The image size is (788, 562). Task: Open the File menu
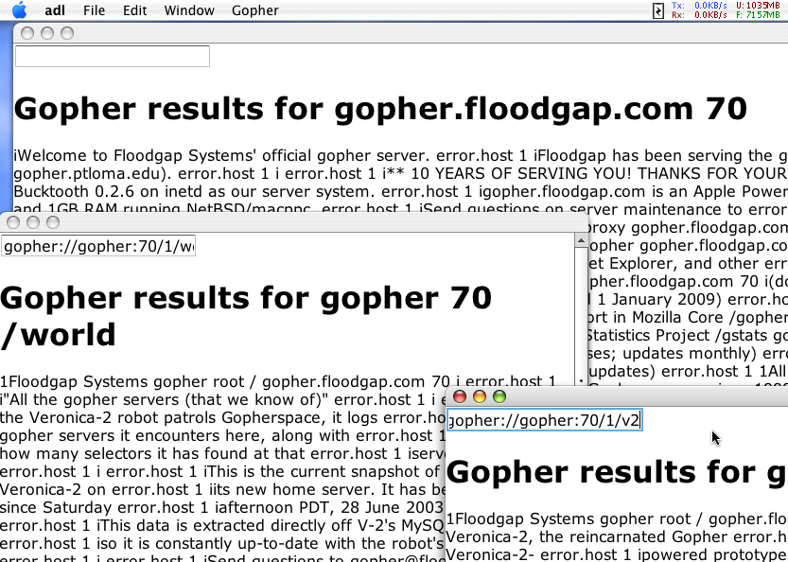pyautogui.click(x=94, y=11)
